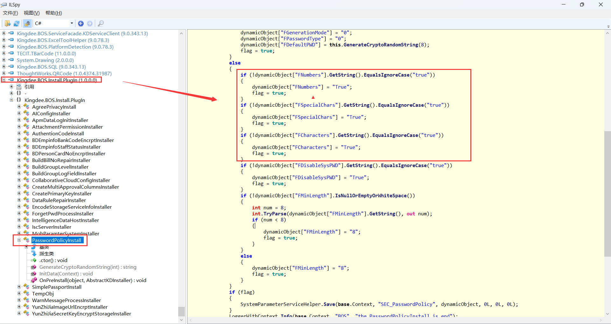The width and height of the screenshot is (611, 324).
Task: Select ThoughtWorks.QRCode assembly
Action: (64, 73)
